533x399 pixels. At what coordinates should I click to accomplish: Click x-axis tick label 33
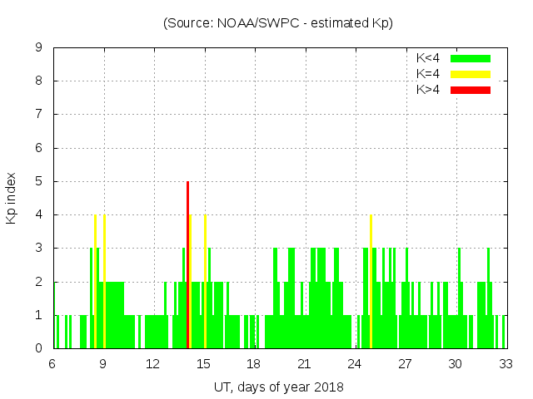tap(505, 364)
